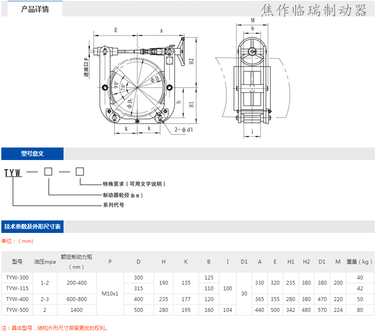Select the 型号意义 section tab
Image resolution: width=376 pixels, height=336 pixels.
pos(32,154)
